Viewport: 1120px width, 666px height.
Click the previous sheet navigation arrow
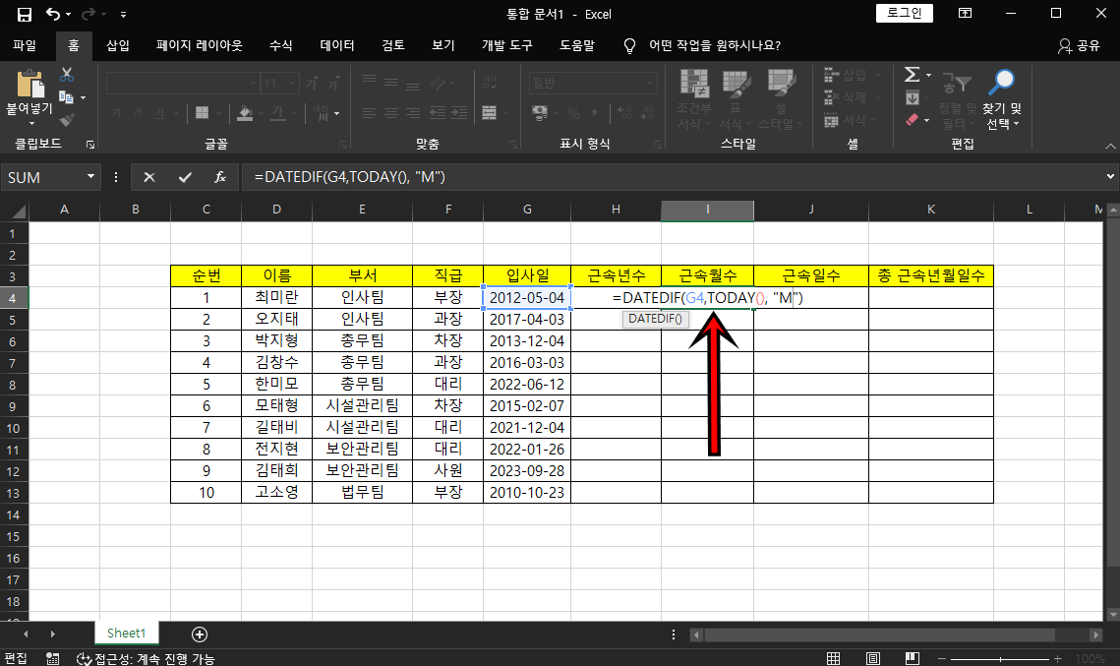(x=26, y=634)
